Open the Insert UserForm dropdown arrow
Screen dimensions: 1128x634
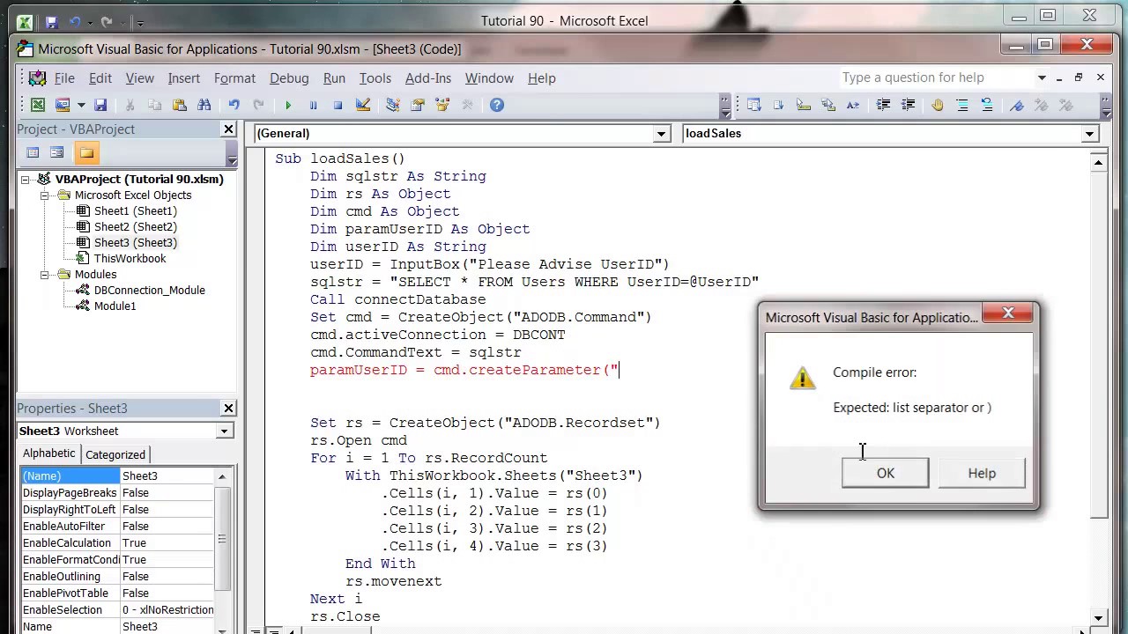point(81,105)
